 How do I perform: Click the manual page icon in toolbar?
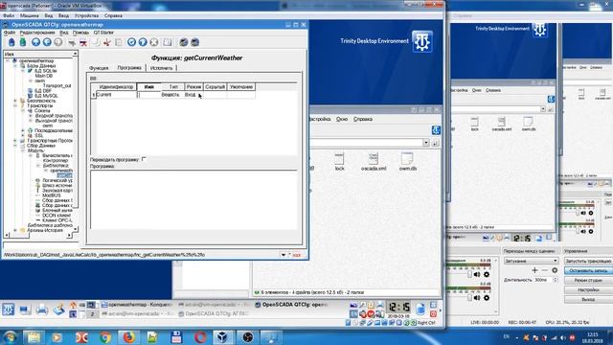click(168, 42)
